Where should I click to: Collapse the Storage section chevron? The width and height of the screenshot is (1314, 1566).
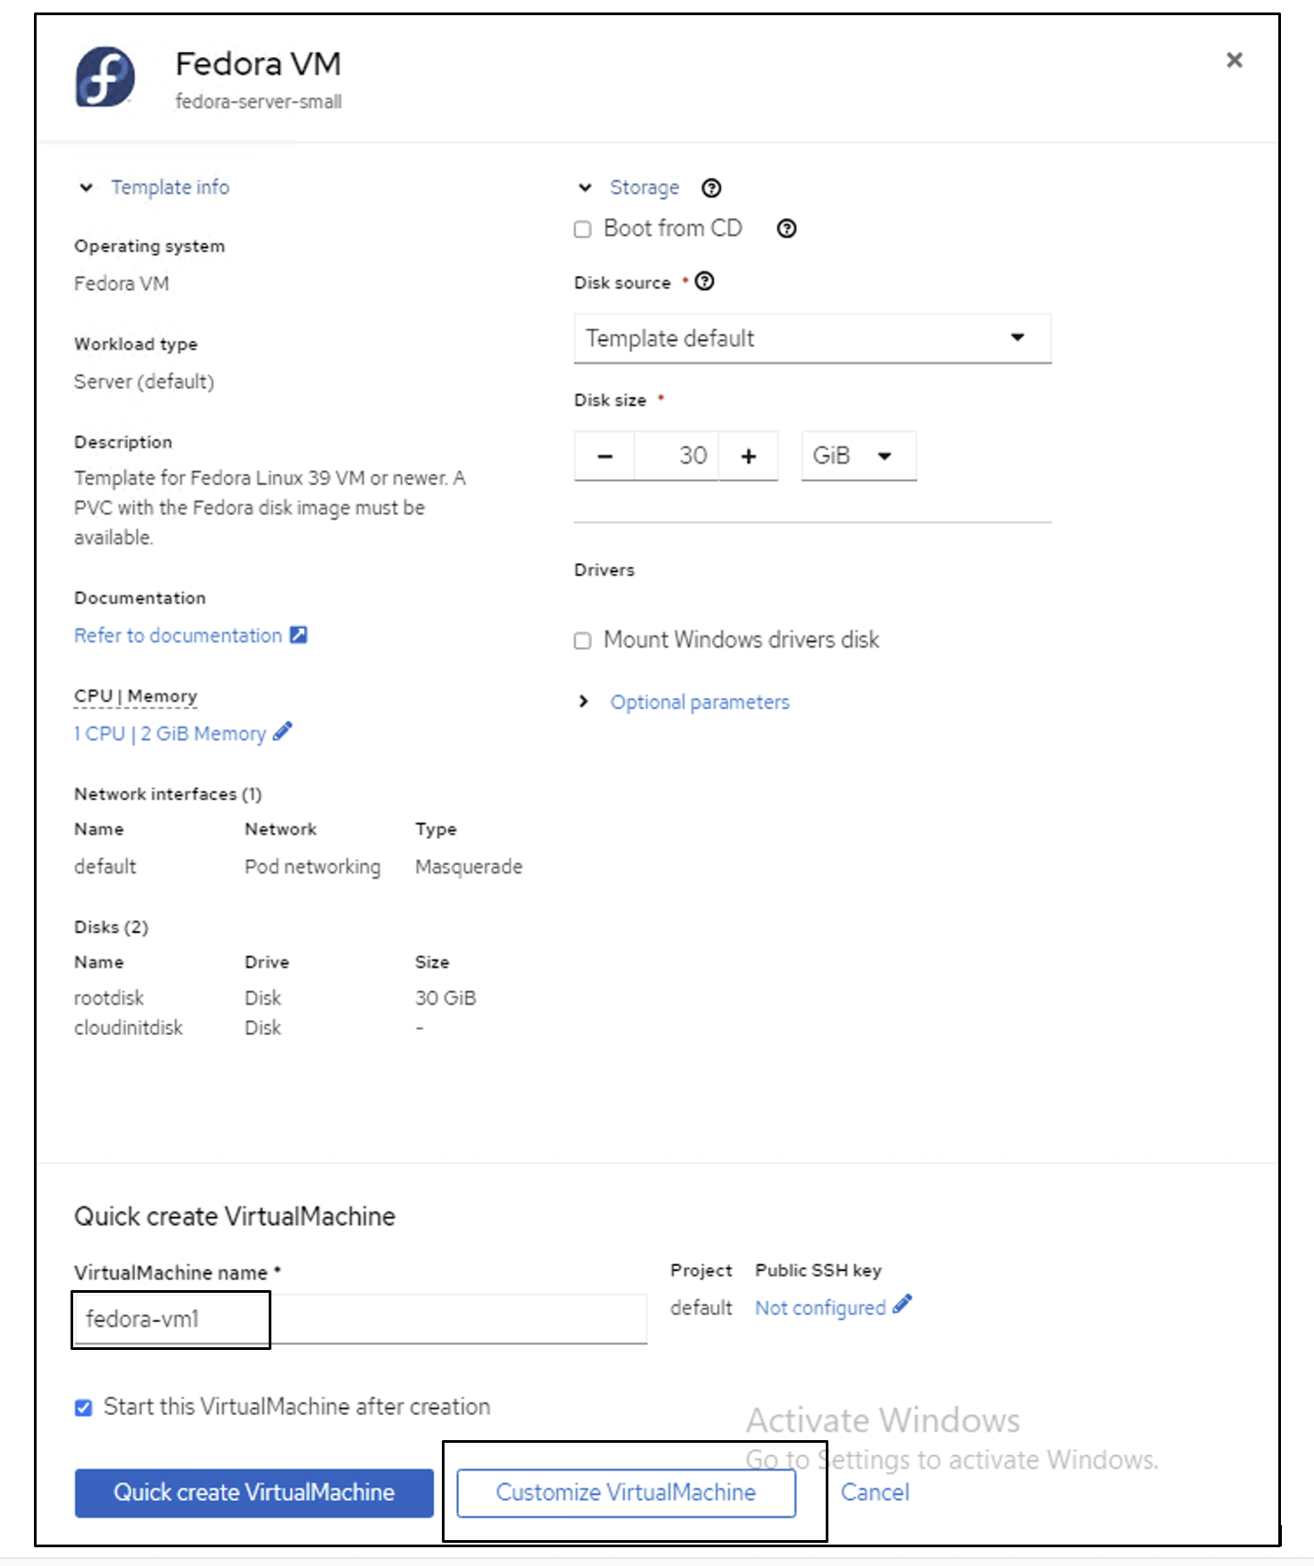coord(586,187)
